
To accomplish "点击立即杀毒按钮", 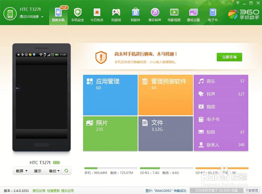I will (229, 57).
